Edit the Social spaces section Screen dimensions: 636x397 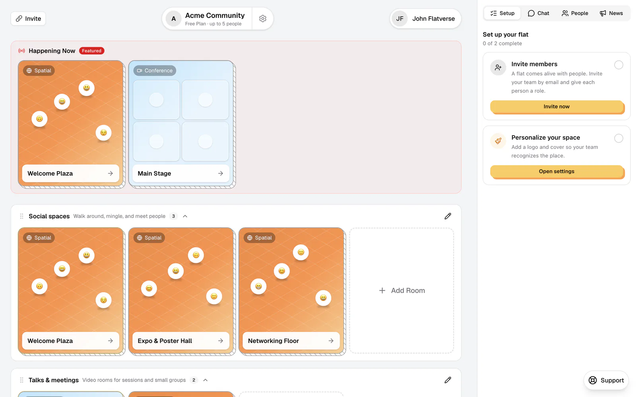(448, 216)
